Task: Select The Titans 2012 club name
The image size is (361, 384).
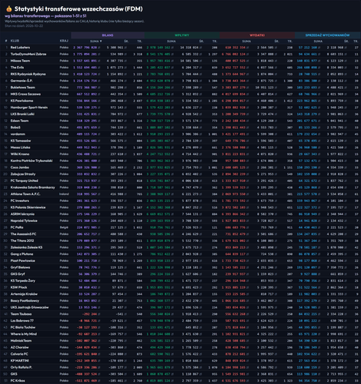Action: 22,240
